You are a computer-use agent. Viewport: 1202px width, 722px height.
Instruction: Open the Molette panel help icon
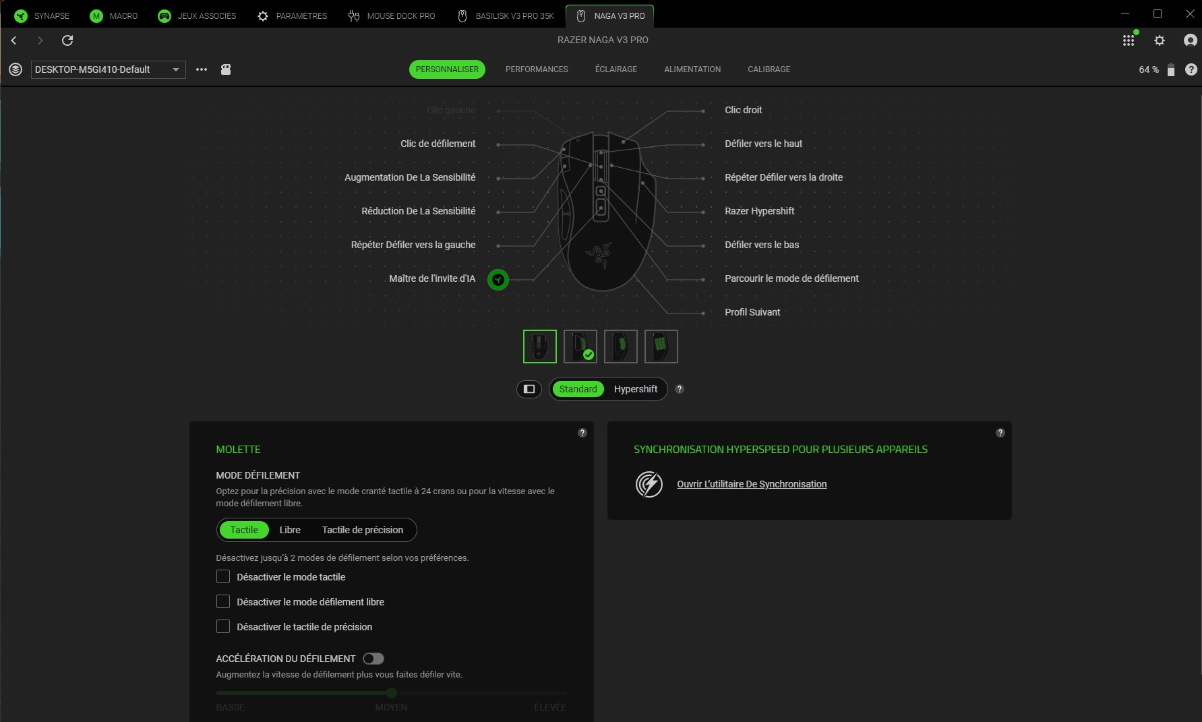(582, 433)
